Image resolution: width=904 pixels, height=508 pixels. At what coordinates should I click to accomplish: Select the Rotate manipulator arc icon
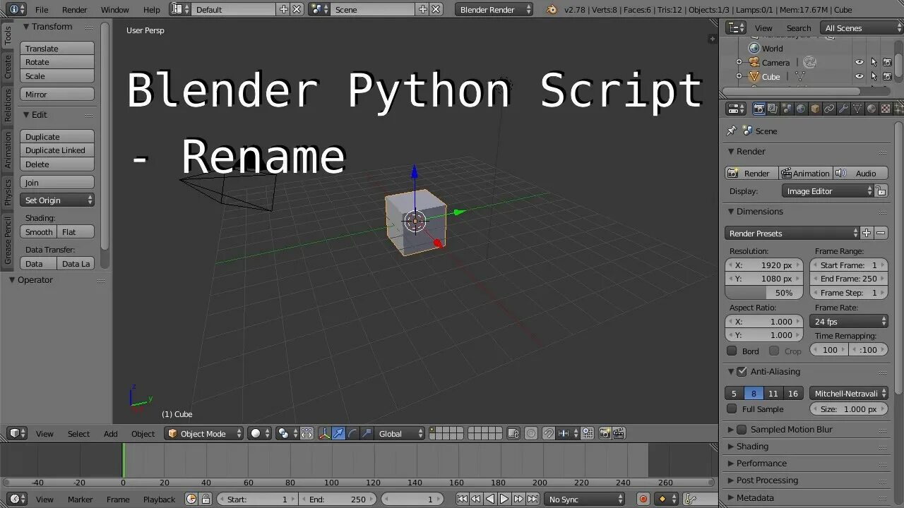coord(352,433)
